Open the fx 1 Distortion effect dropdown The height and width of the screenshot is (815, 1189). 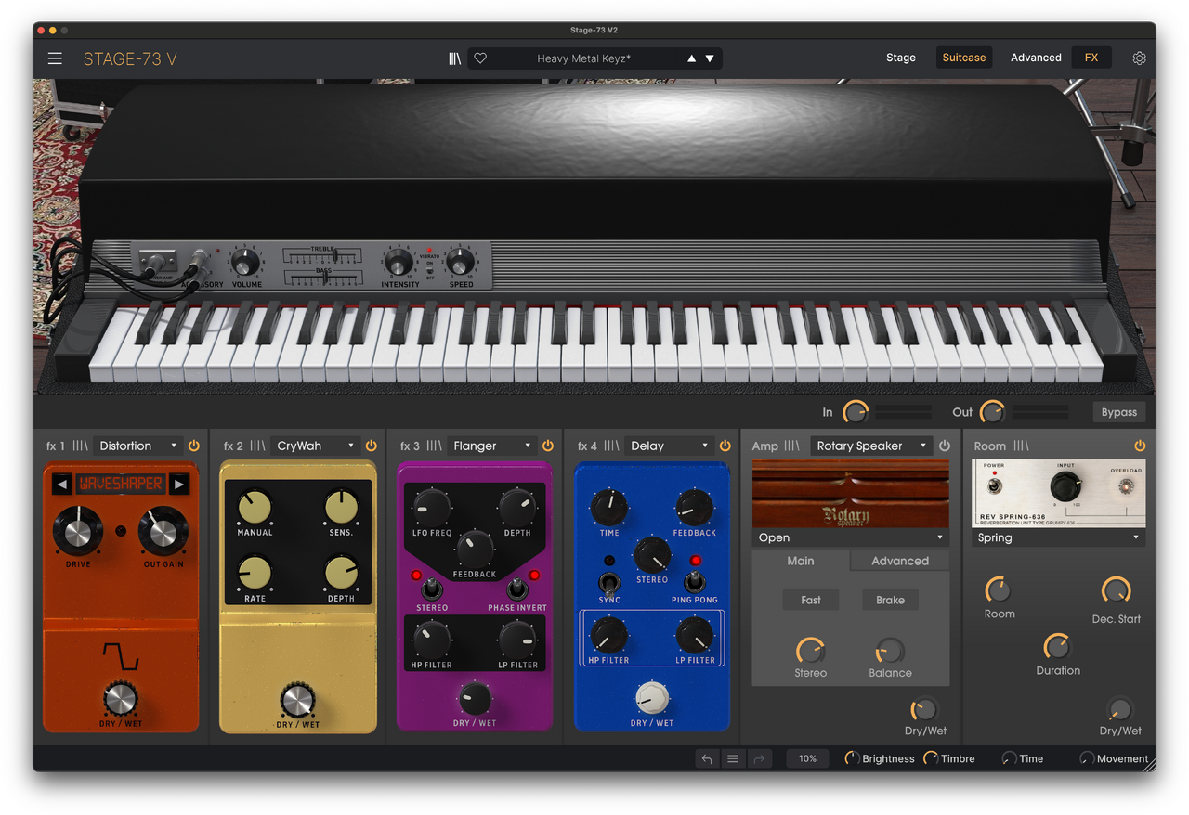[137, 446]
